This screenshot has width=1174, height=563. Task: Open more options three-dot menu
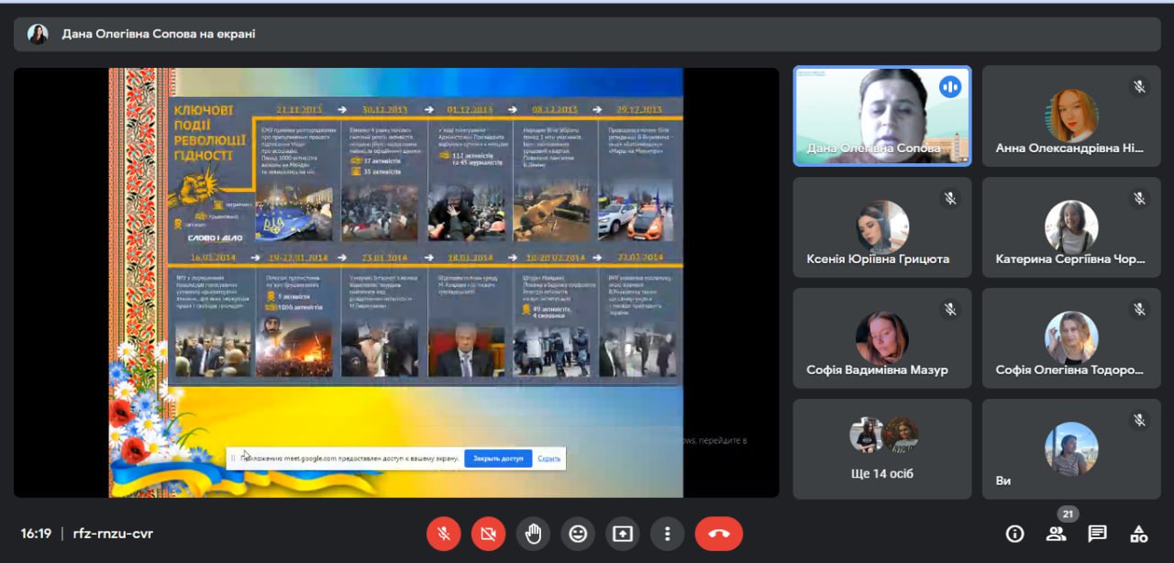668,534
